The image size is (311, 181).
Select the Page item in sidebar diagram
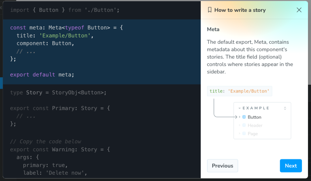(x=253, y=133)
